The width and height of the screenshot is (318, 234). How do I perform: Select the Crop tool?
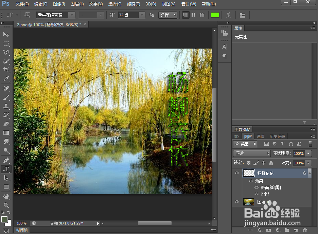pyautogui.click(x=6, y=70)
